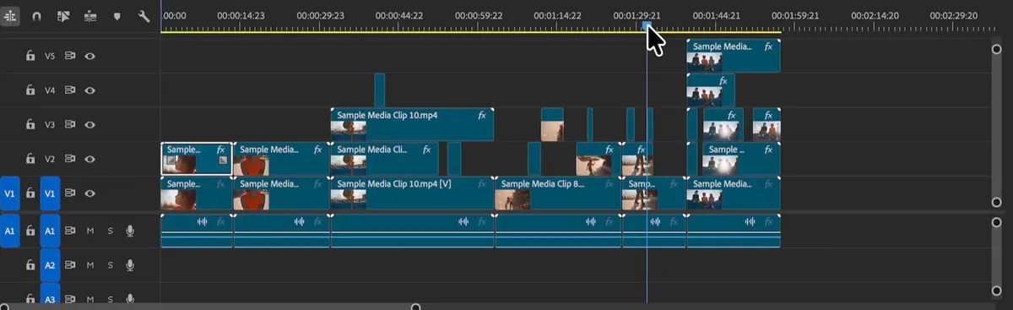Click fx badge on V5 Sample Media clip
The height and width of the screenshot is (310, 1013).
[769, 47]
